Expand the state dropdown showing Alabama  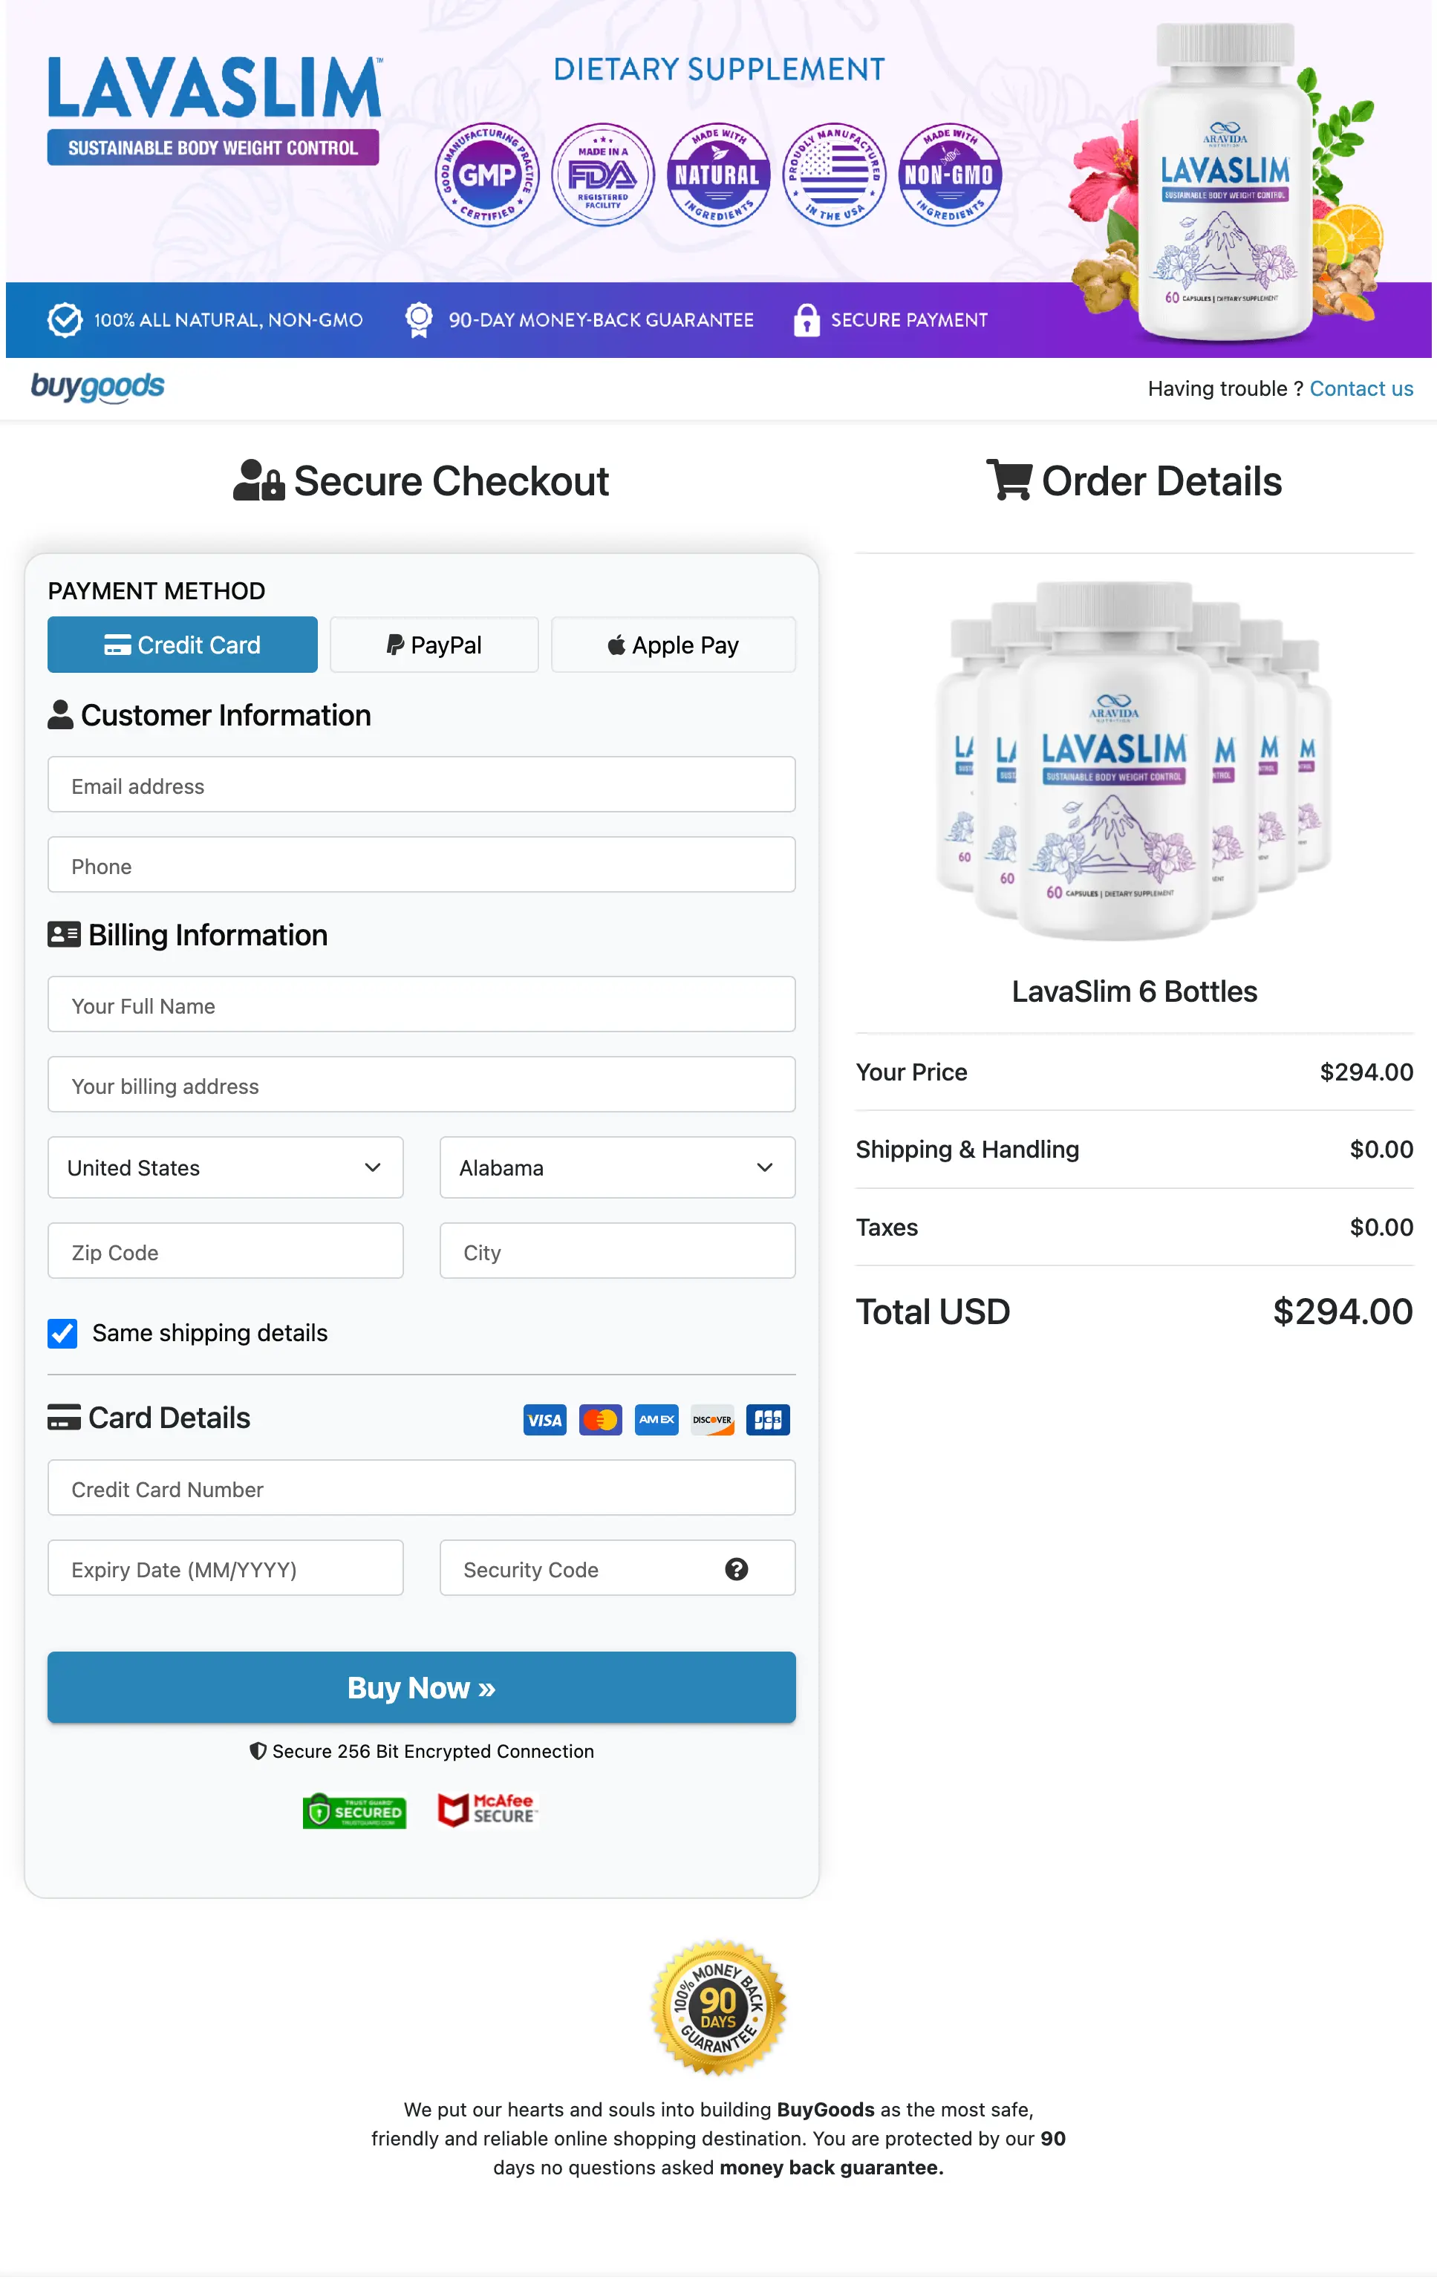pyautogui.click(x=617, y=1167)
